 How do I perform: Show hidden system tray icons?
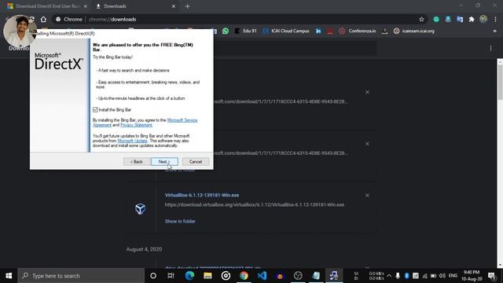389,276
